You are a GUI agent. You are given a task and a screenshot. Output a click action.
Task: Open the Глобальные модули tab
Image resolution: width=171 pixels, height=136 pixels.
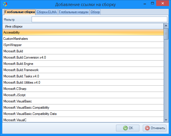74,12
